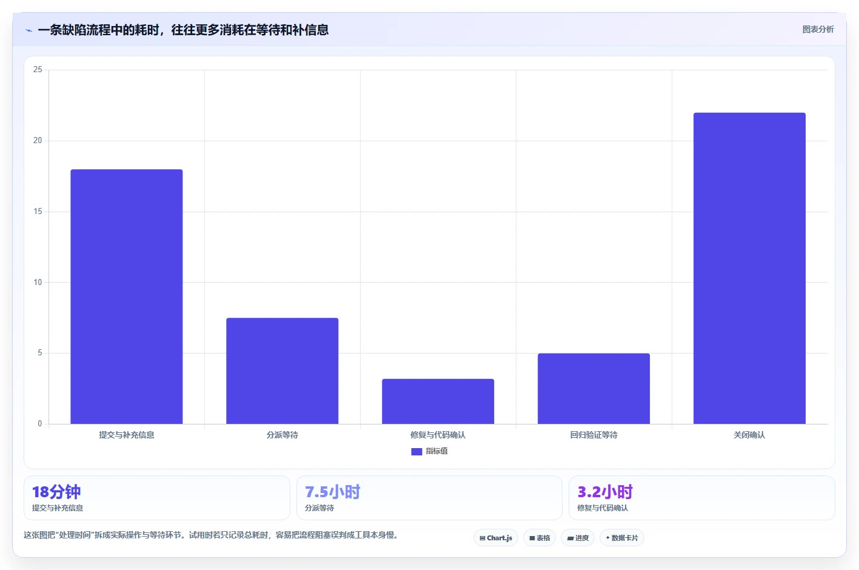This screenshot has height=570, width=859.
Task: Toggle the 指标值 legend color box
Action: tap(416, 451)
